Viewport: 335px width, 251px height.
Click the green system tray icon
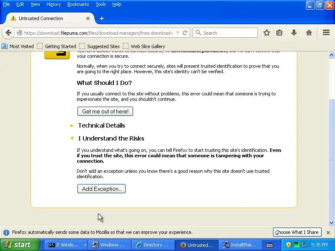click(296, 245)
